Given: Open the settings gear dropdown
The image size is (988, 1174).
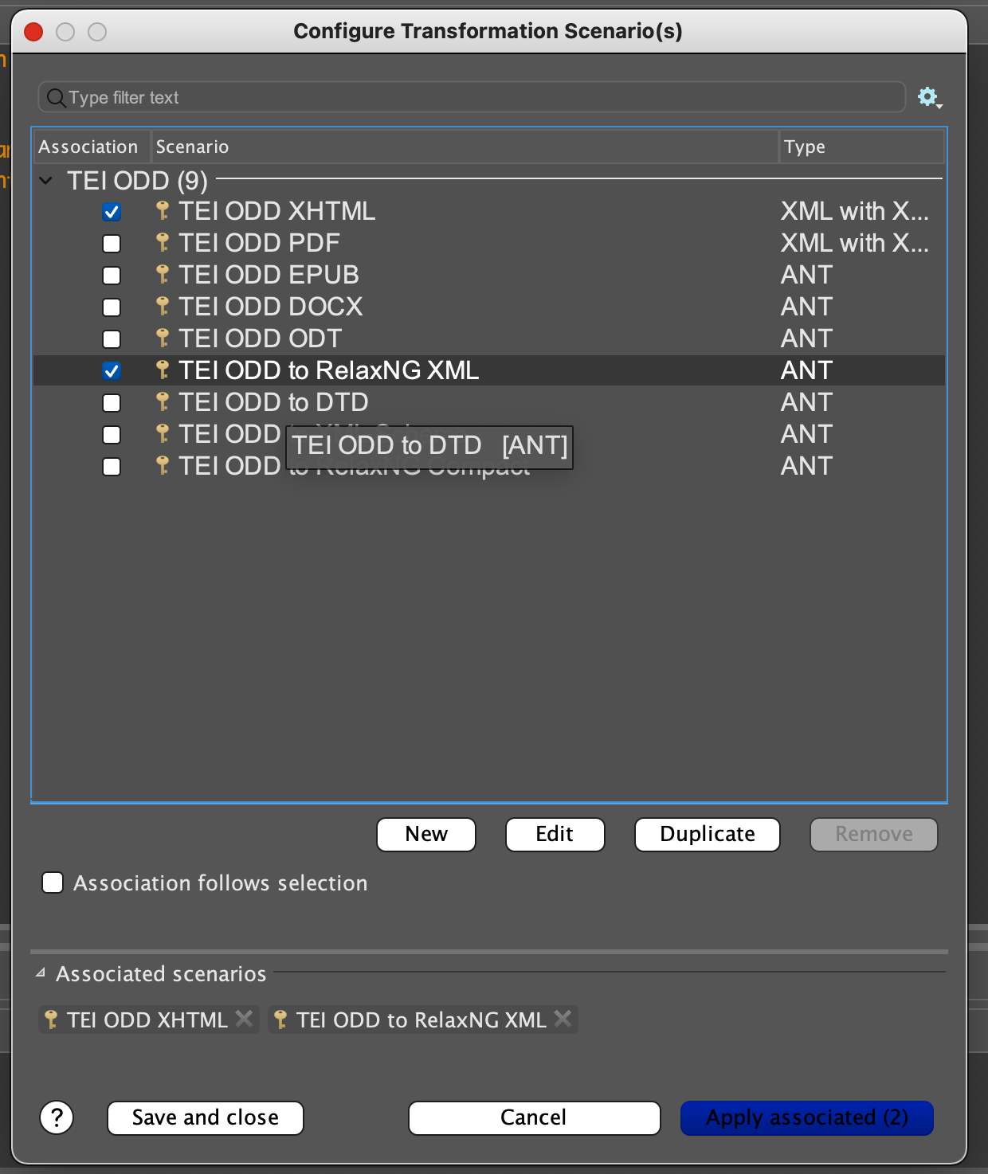Looking at the screenshot, I should pos(929,97).
